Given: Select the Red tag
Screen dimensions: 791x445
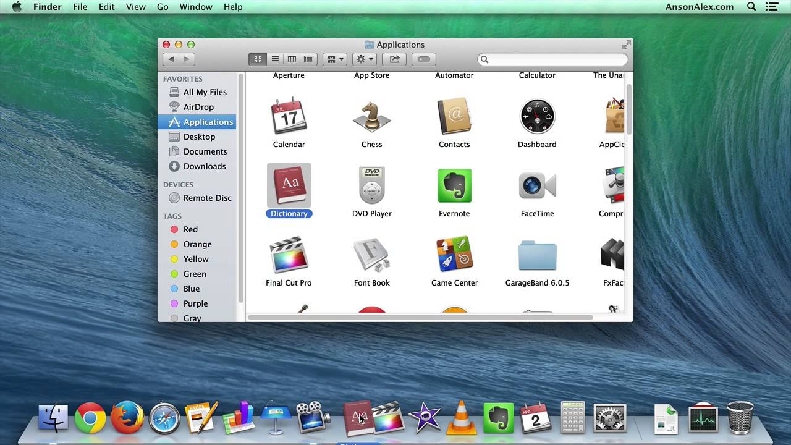Looking at the screenshot, I should click(190, 229).
